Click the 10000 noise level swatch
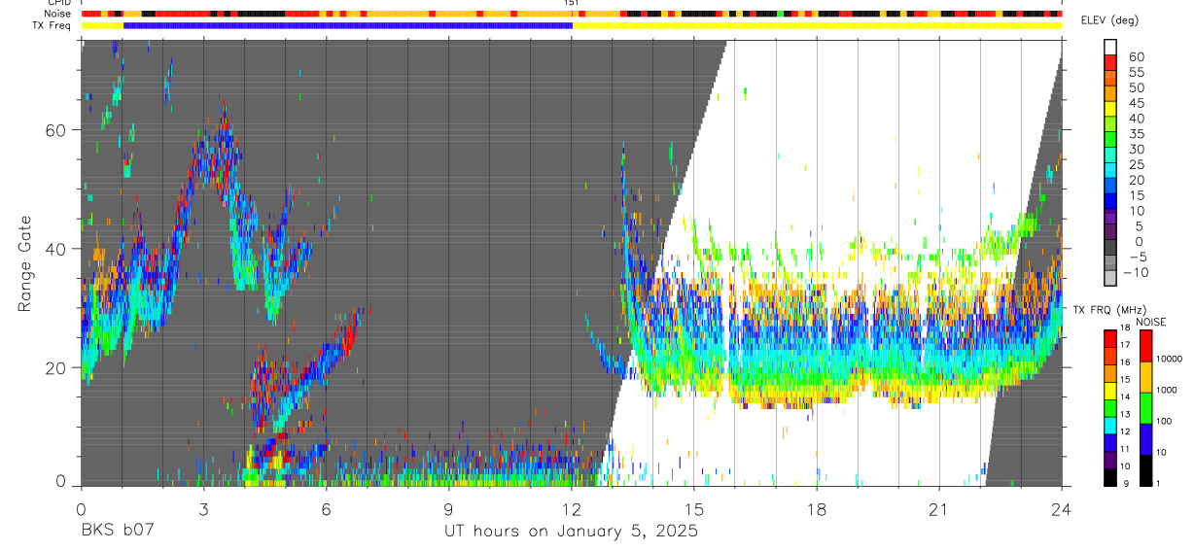1194x551 pixels. (x=1147, y=345)
